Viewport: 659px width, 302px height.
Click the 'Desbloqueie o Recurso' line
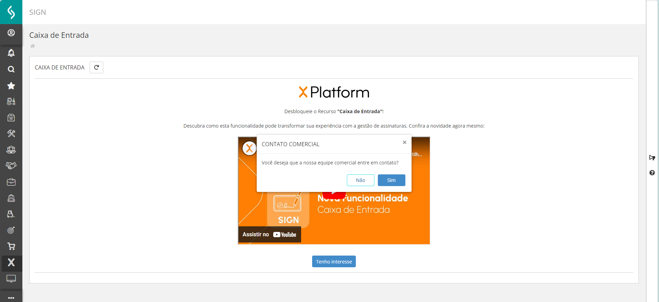coord(334,111)
